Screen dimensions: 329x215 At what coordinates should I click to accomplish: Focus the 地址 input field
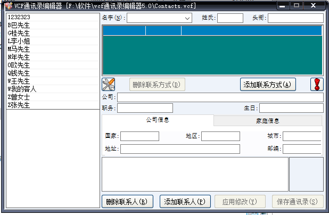180,149
